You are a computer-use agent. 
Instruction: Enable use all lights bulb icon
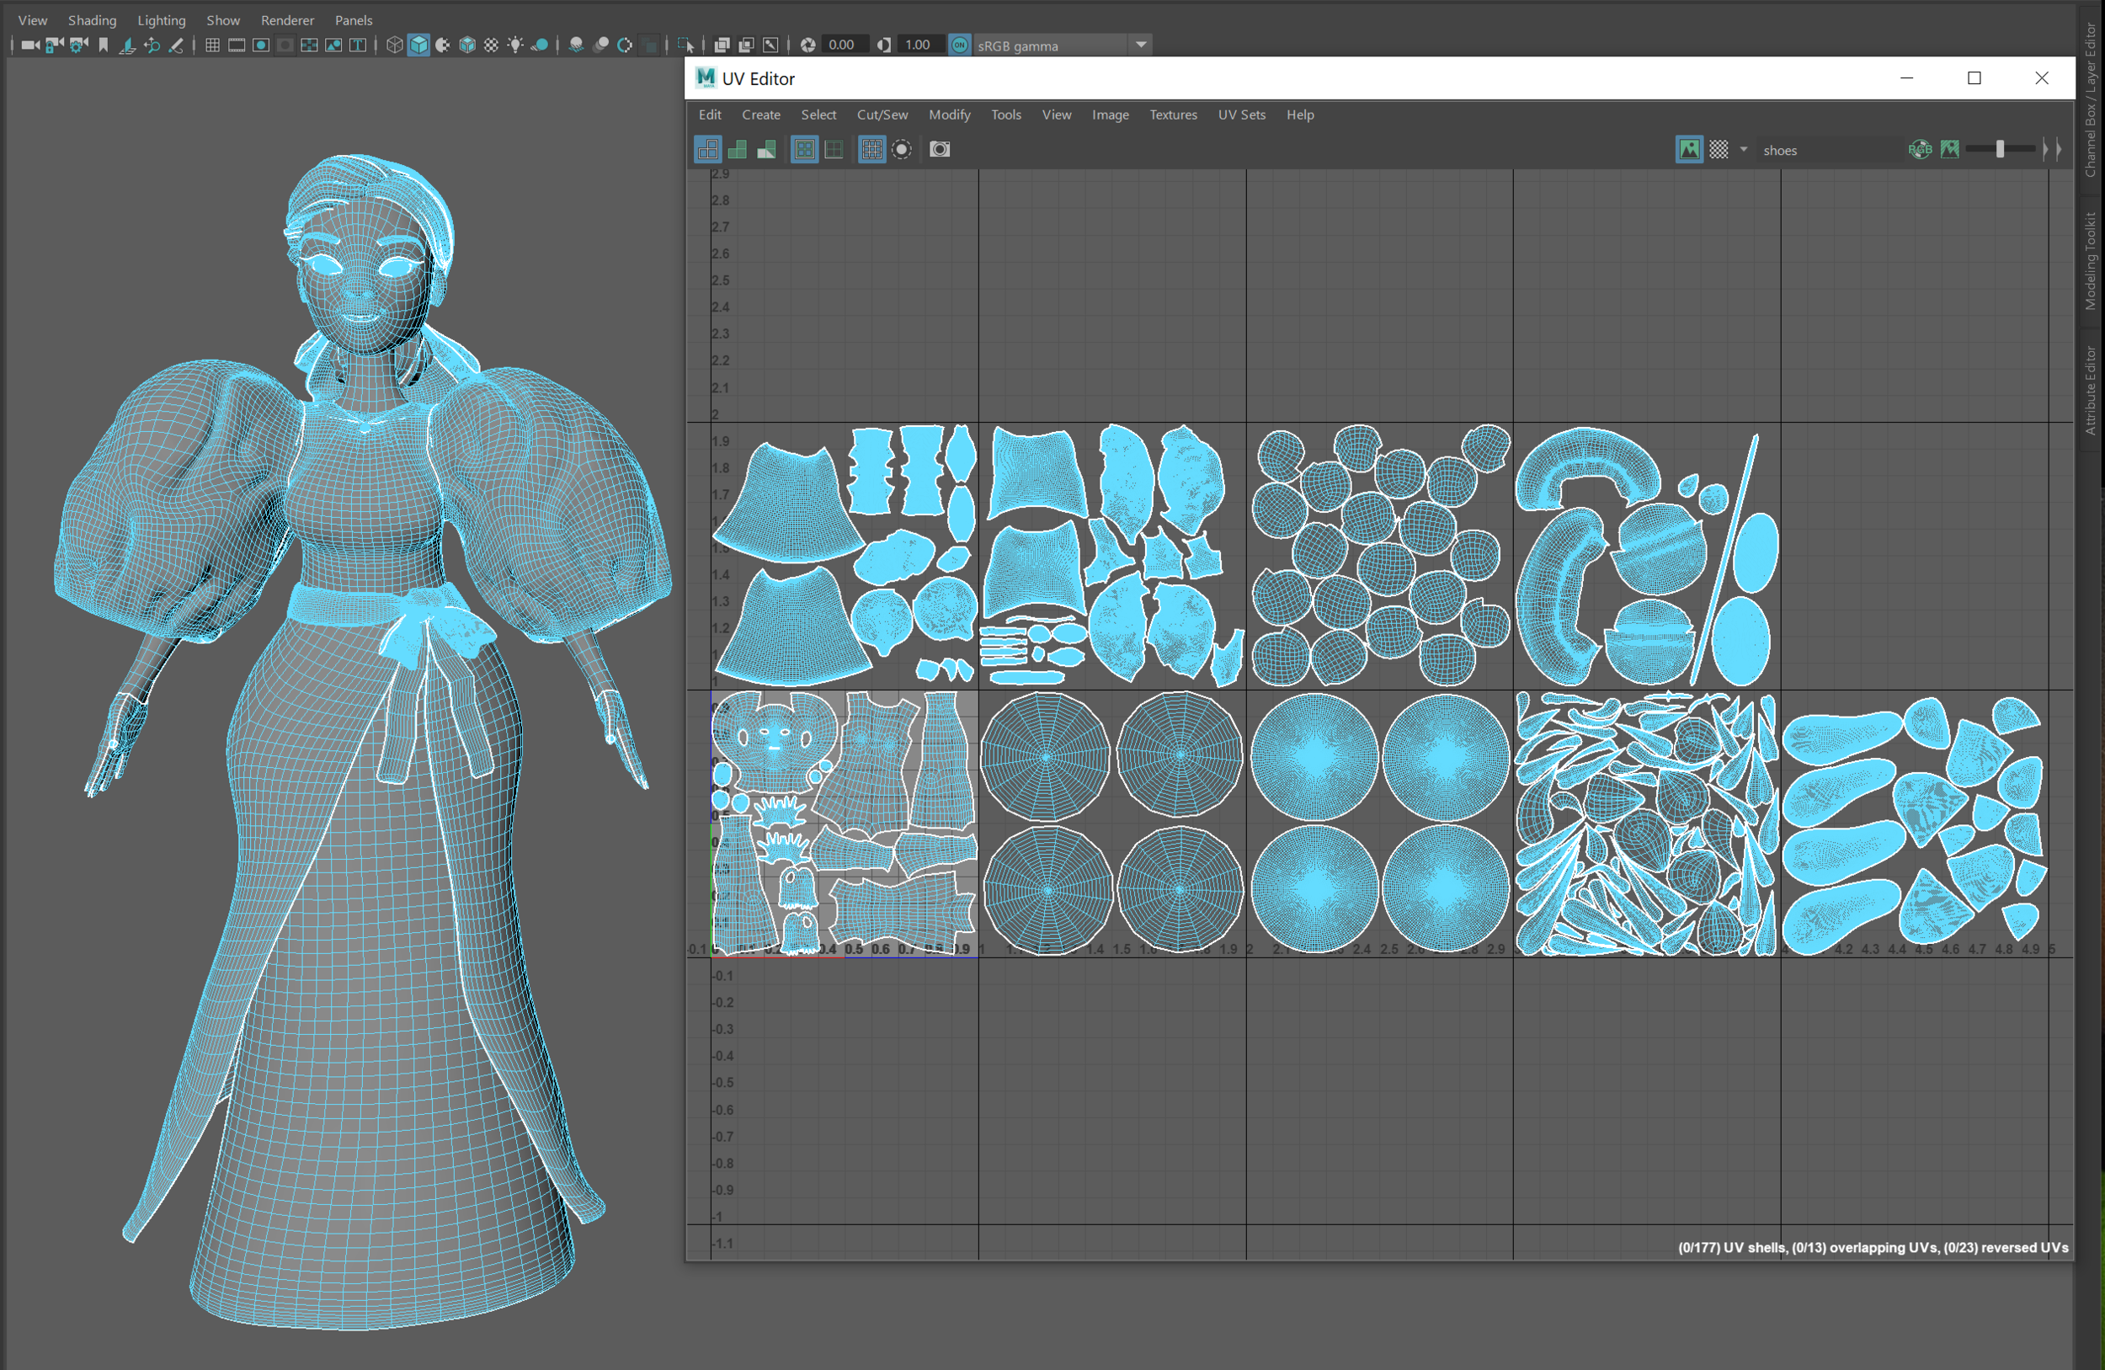coord(515,45)
